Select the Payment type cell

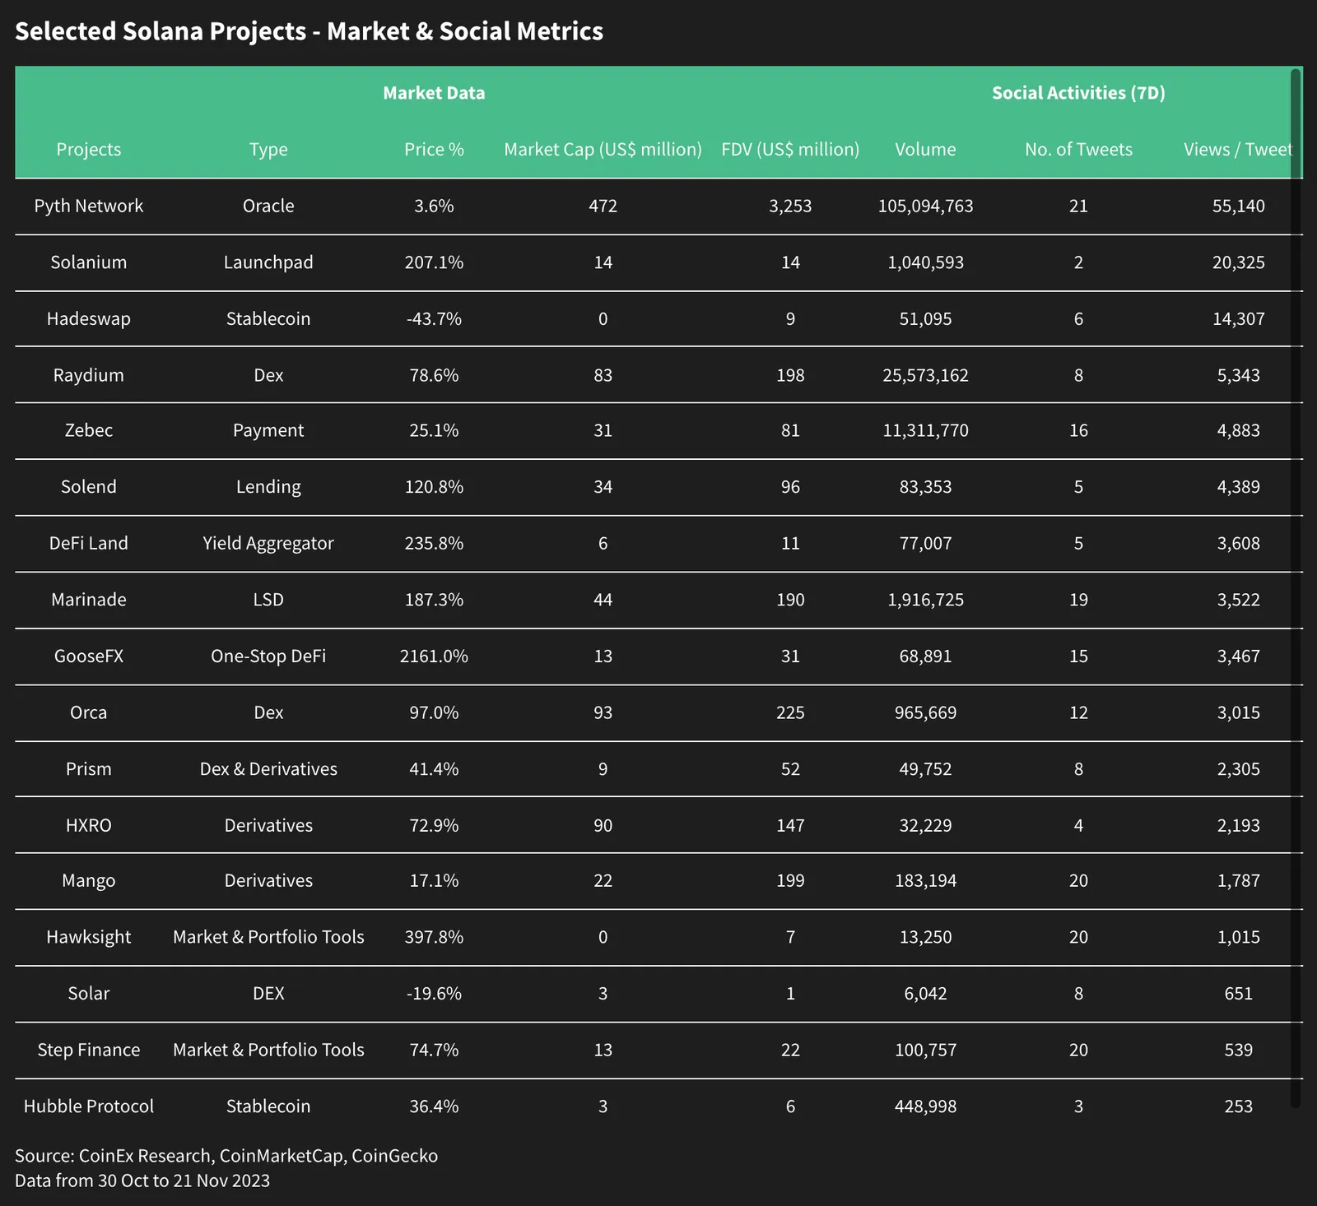coord(268,430)
